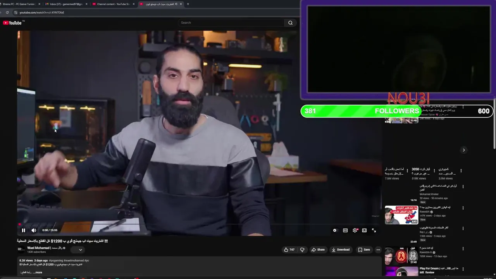Open Mohamed Khaled's 50 views video title

coord(438,188)
